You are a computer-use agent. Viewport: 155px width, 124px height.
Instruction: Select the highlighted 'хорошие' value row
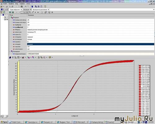tap(91, 44)
